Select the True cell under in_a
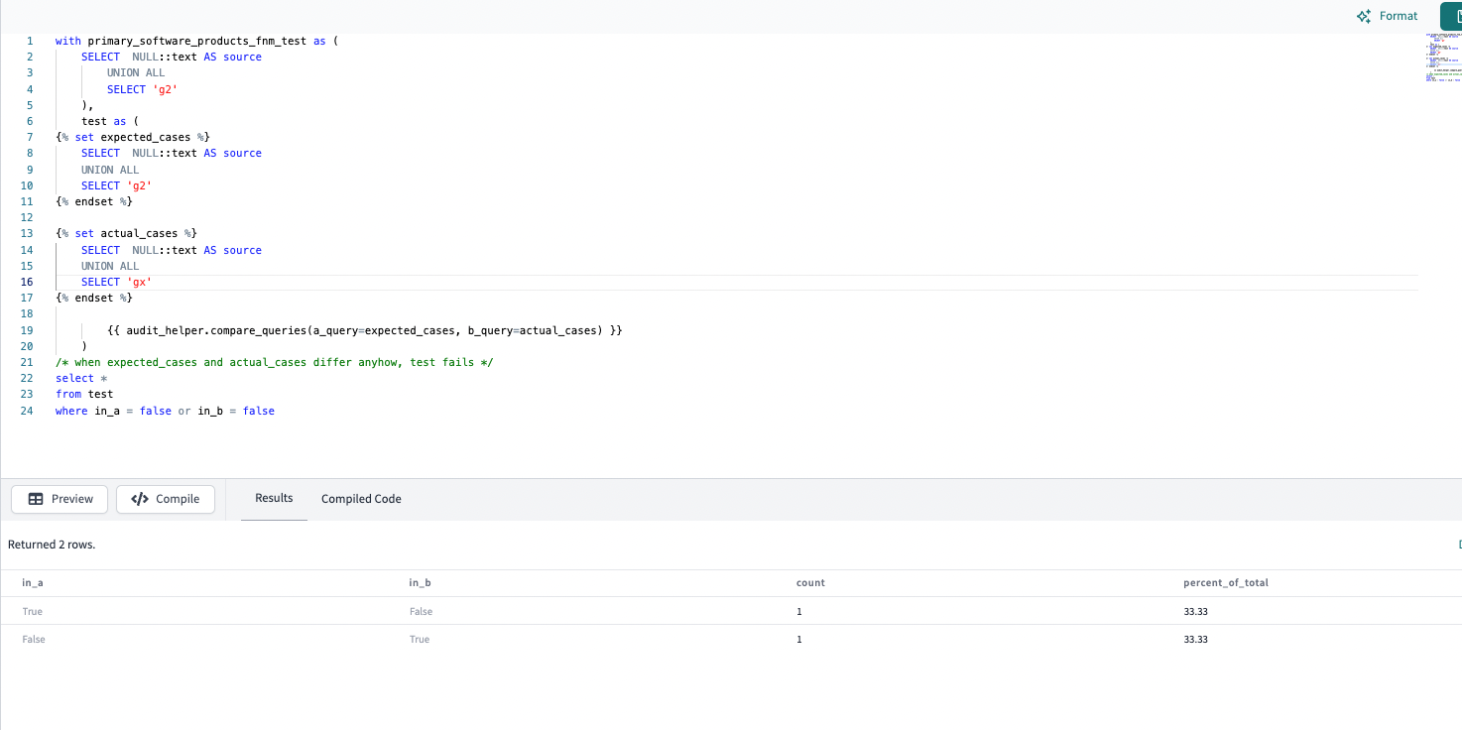 tap(33, 612)
